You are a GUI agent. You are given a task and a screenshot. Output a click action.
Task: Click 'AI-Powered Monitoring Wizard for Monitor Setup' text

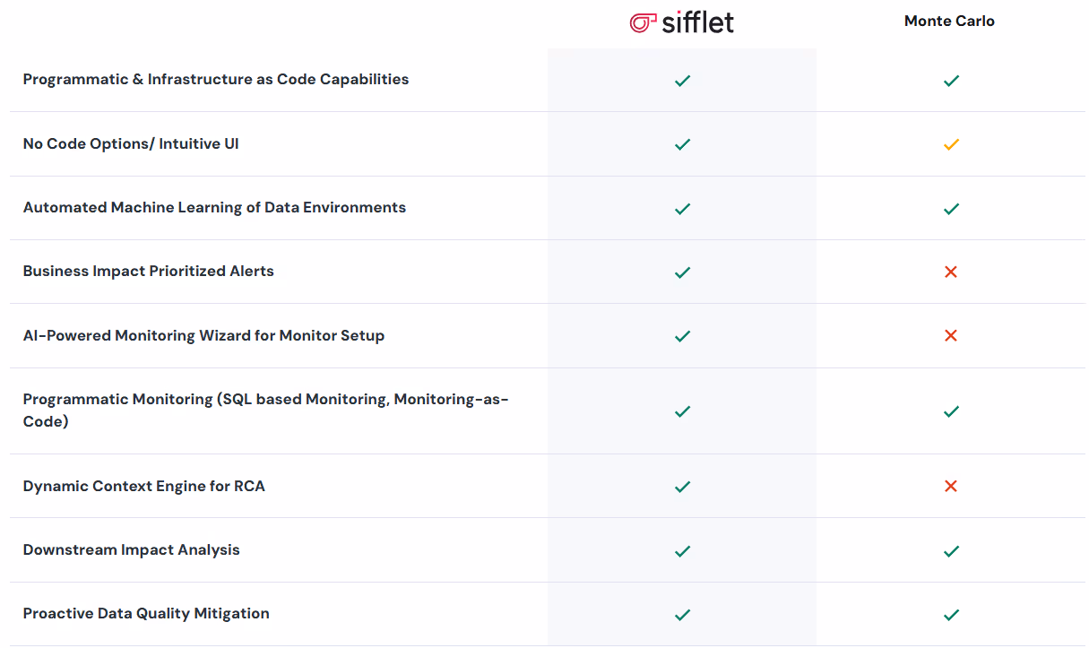(x=203, y=335)
